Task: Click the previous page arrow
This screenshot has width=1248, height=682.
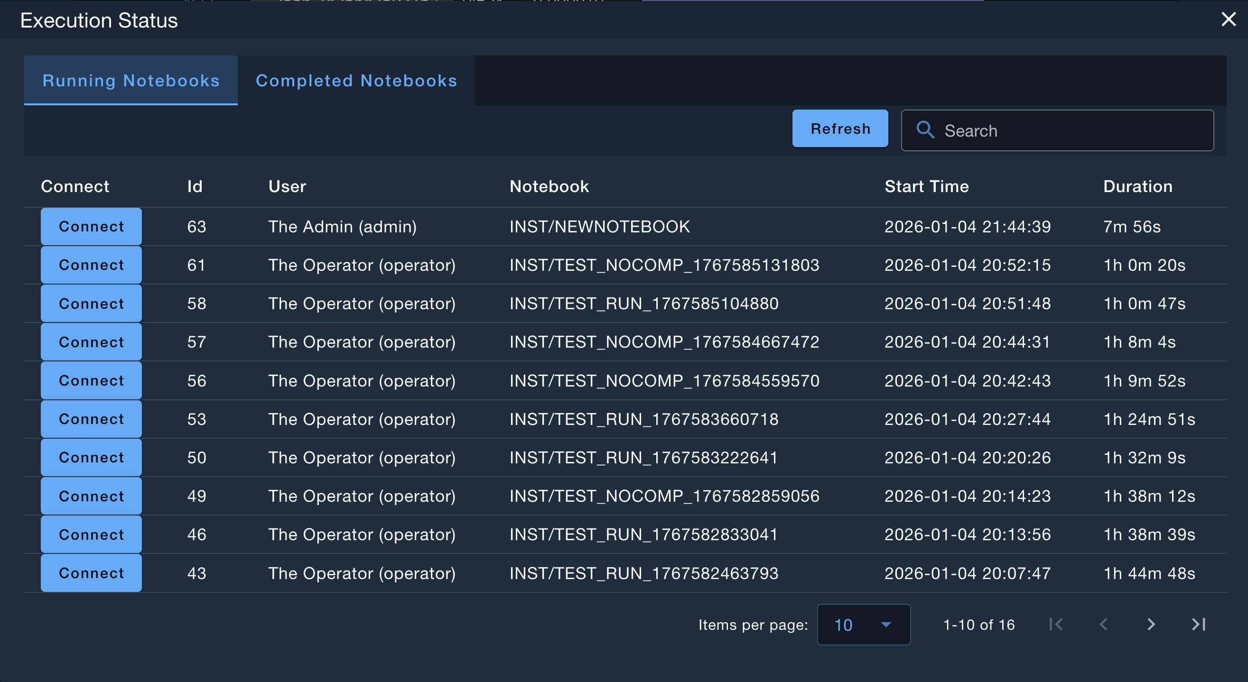Action: point(1103,624)
